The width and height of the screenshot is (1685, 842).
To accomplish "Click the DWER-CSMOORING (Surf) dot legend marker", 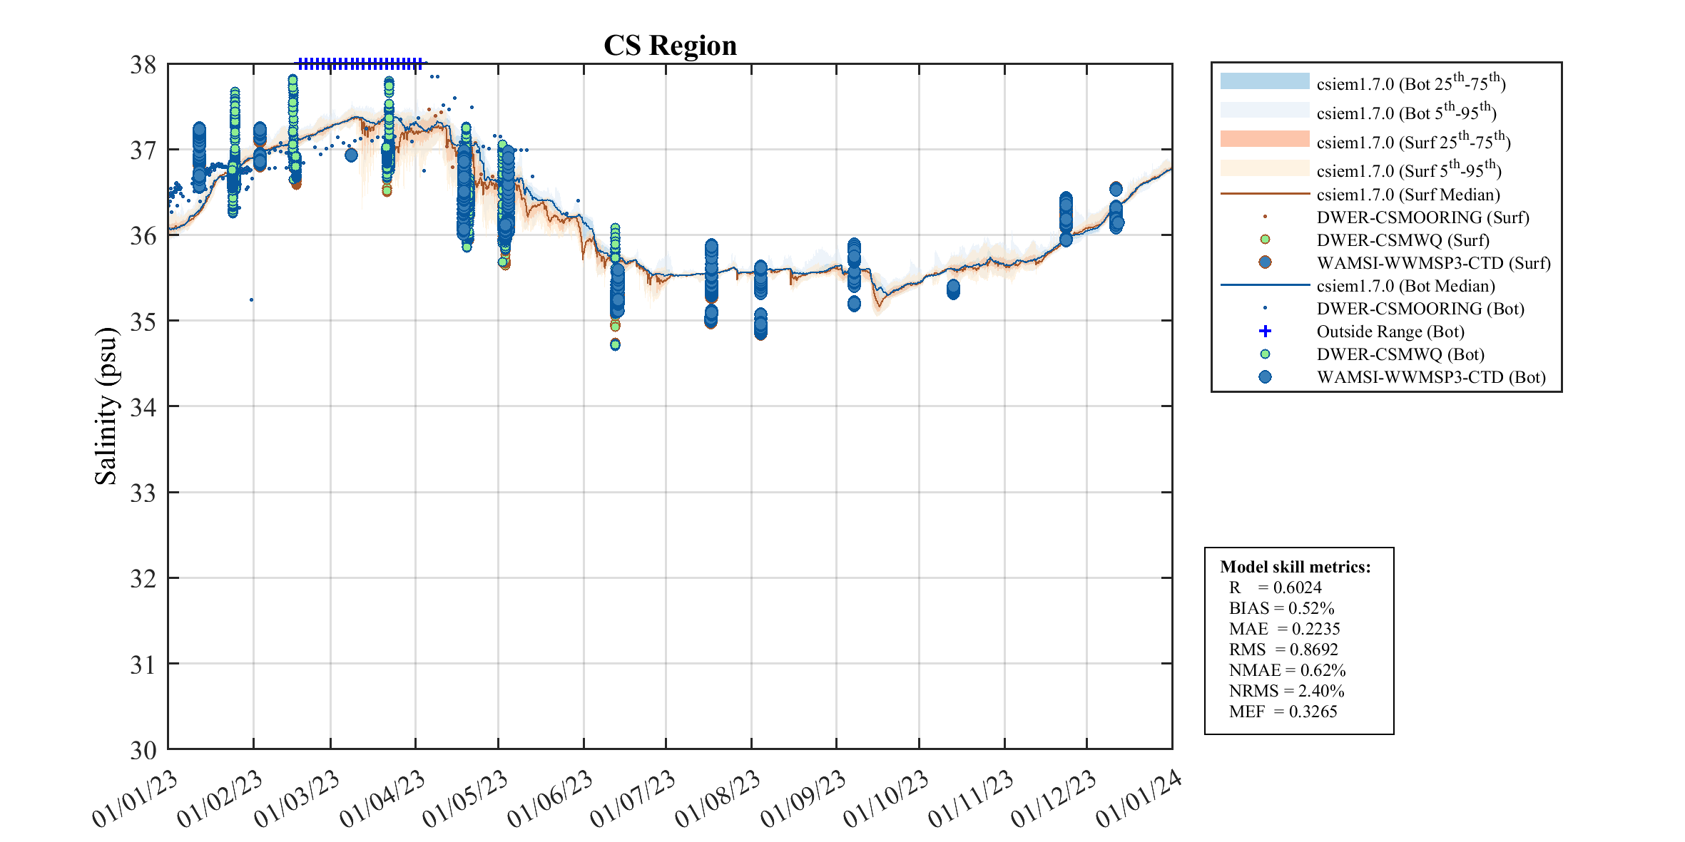I will click(1265, 217).
